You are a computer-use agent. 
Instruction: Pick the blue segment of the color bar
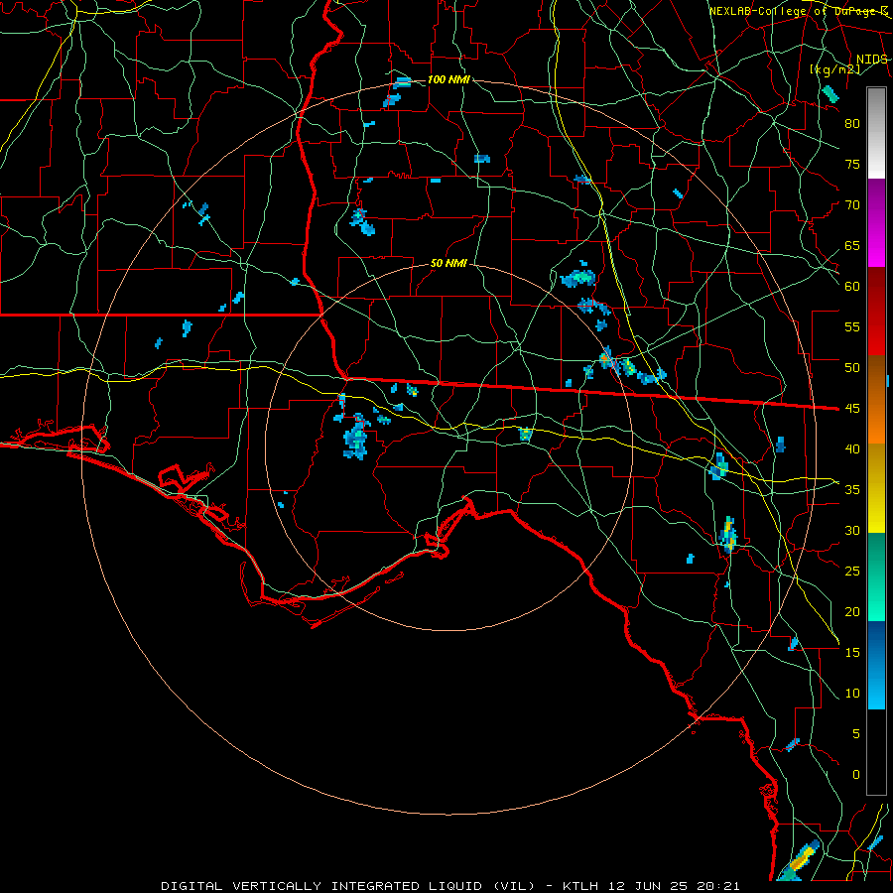pyautogui.click(x=876, y=665)
